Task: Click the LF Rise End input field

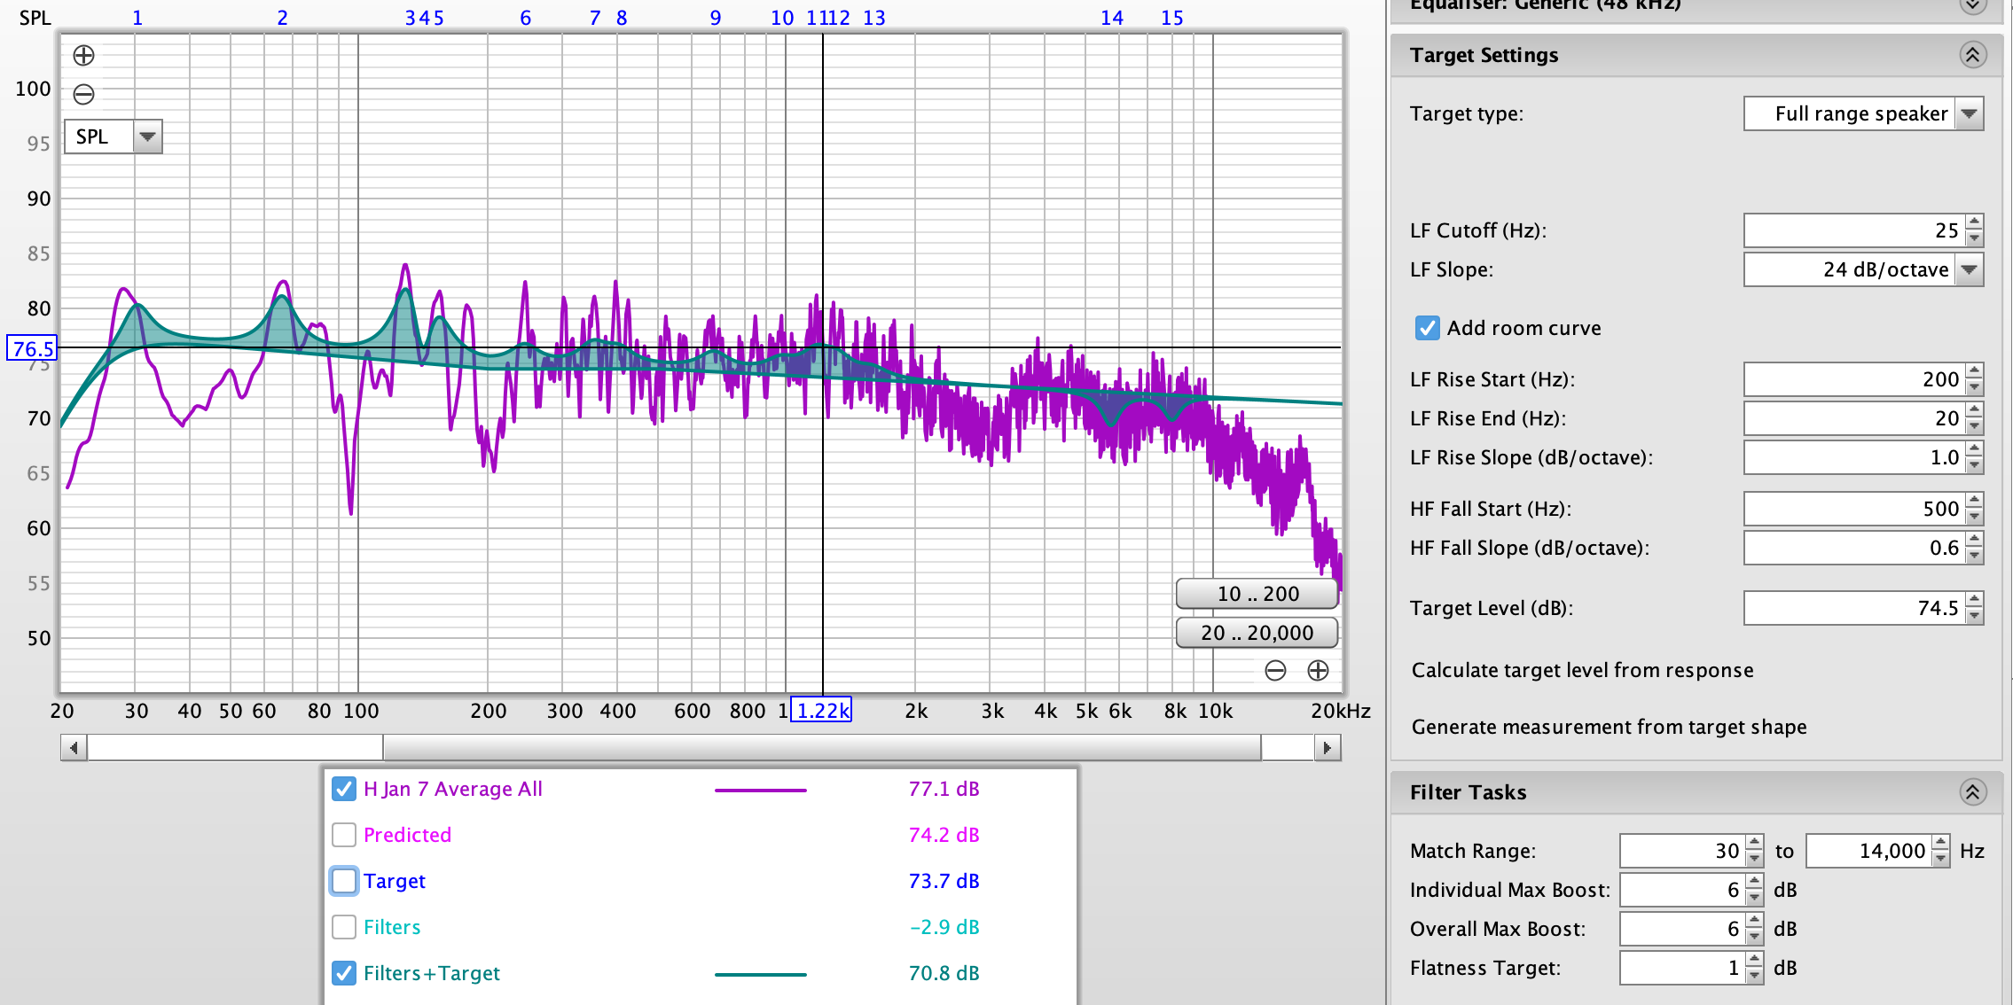Action: coord(1854,418)
